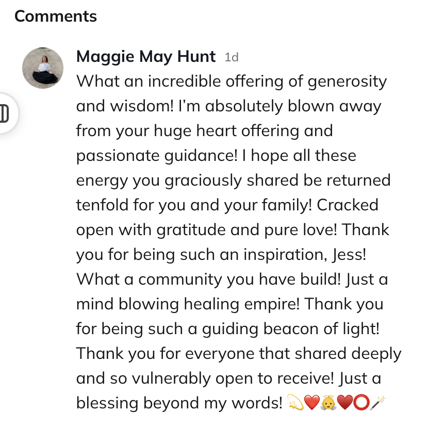428x428 pixels.
Task: Toggle the side panel handle on left edge
Action: tap(5, 113)
